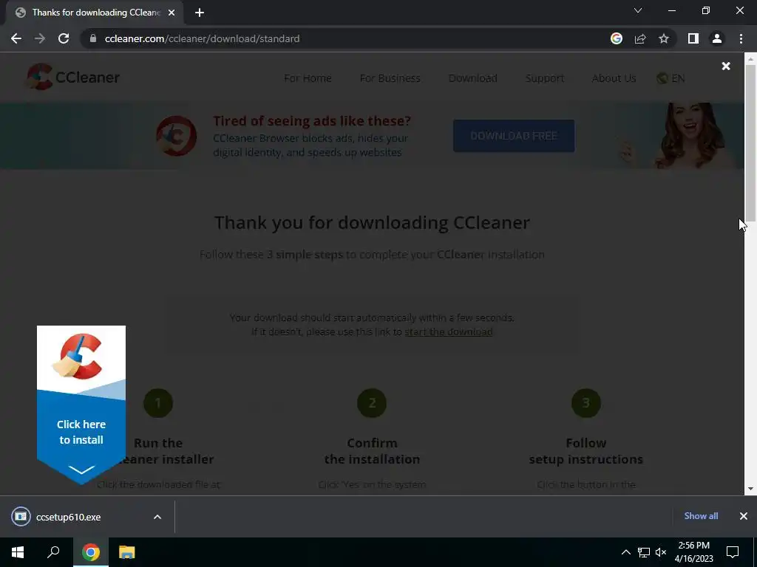757x567 pixels.
Task: Open the Windows Start menu
Action: tap(18, 552)
